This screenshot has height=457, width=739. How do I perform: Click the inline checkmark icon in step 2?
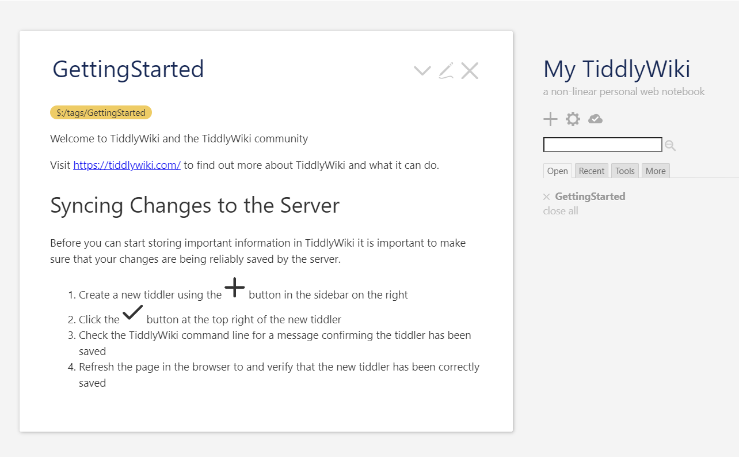point(133,313)
